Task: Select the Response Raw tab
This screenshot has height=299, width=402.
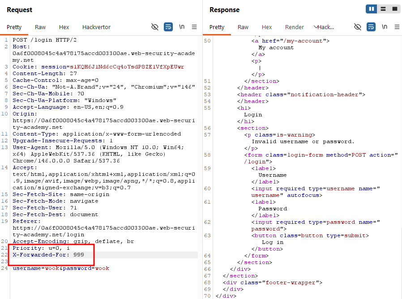Action: [243, 27]
